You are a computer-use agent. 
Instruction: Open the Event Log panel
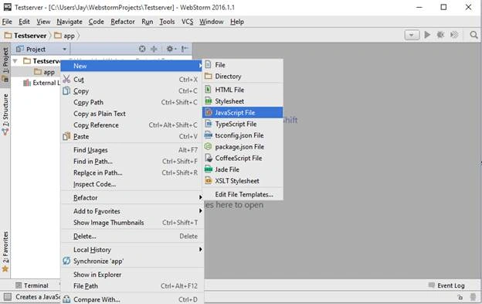click(446, 285)
